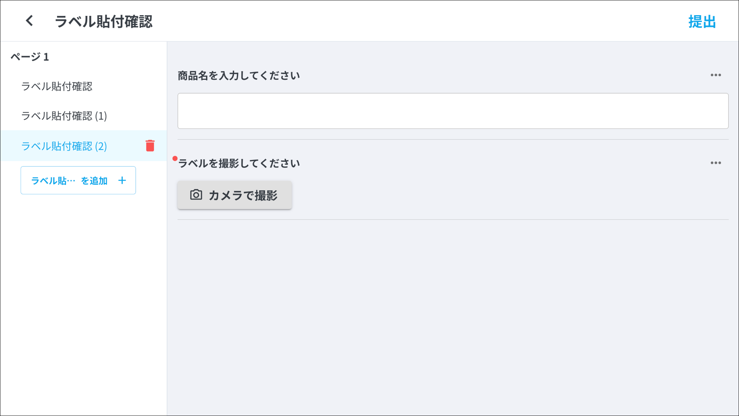This screenshot has height=416, width=739.
Task: Select the highlighted ラベル貼付確認 (2) entry
Action: click(x=64, y=146)
